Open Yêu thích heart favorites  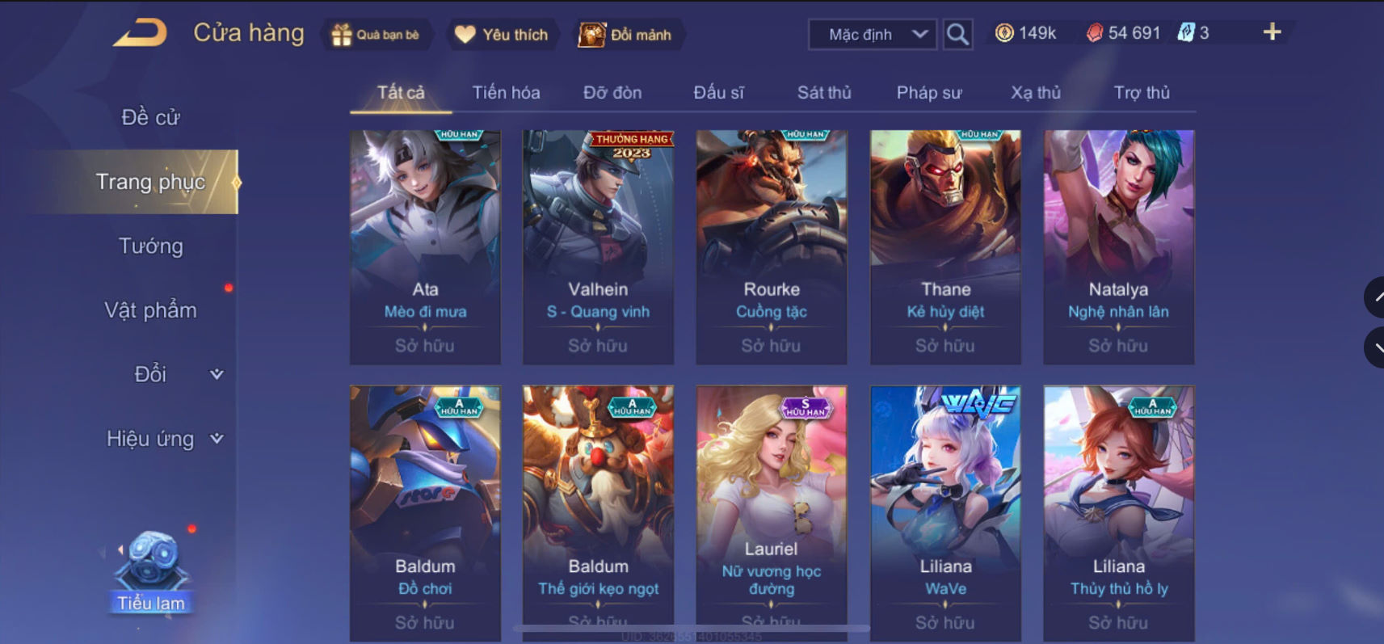(502, 35)
